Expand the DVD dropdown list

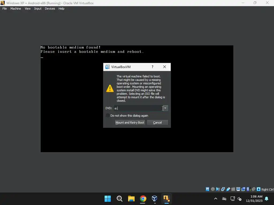(x=165, y=108)
